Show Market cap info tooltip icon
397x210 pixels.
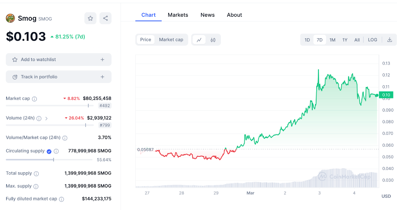coord(35,99)
